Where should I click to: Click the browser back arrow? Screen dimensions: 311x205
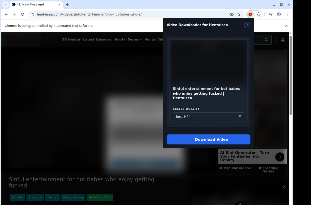tap(6, 15)
